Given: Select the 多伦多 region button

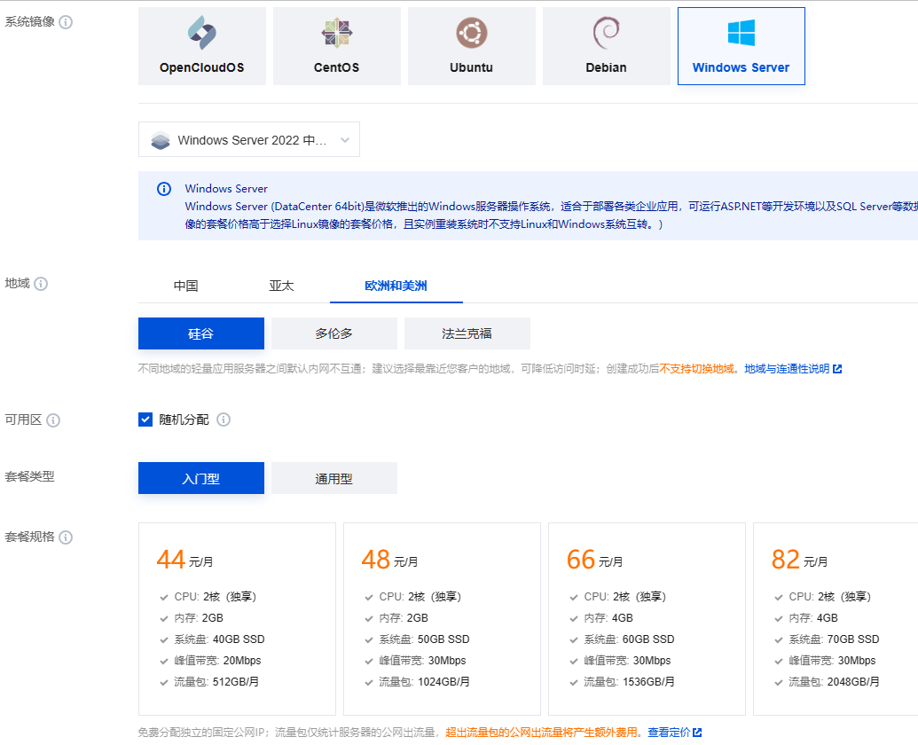Looking at the screenshot, I should point(333,333).
